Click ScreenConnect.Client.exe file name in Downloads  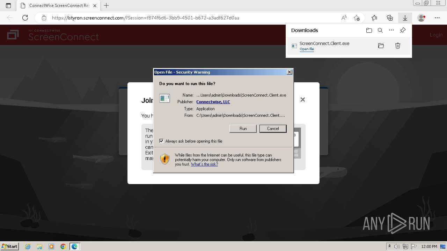point(324,44)
